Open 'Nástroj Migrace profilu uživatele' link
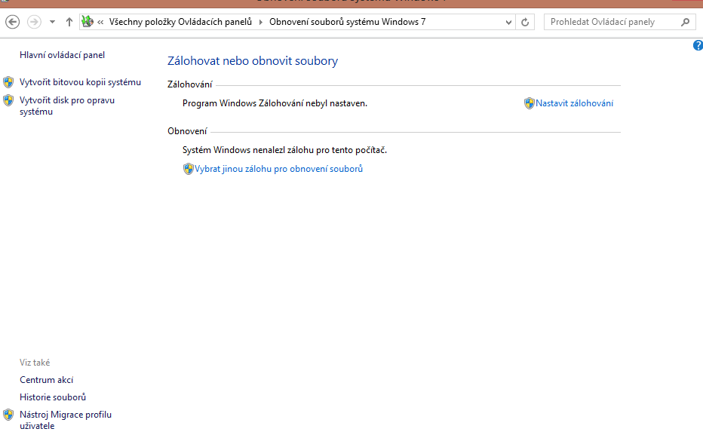This screenshot has width=703, height=438. tap(66, 420)
